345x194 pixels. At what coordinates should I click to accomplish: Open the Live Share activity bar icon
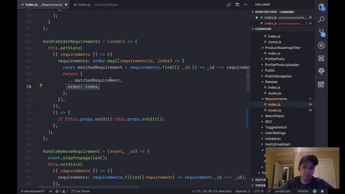(x=321, y=84)
